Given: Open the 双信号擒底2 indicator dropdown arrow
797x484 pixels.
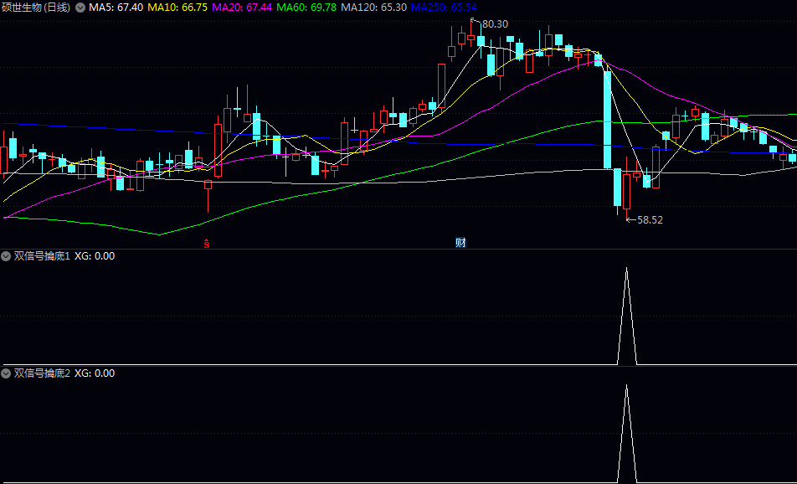Looking at the screenshot, I should point(6,373).
